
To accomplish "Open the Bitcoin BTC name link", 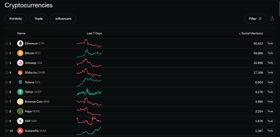I will [33, 53].
